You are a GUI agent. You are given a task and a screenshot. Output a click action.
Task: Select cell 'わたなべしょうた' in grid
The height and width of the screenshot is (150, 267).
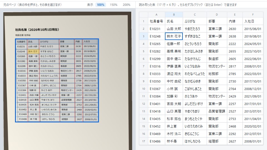[x=195, y=74]
